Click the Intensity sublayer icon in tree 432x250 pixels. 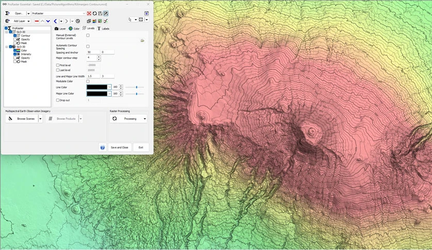[18, 54]
